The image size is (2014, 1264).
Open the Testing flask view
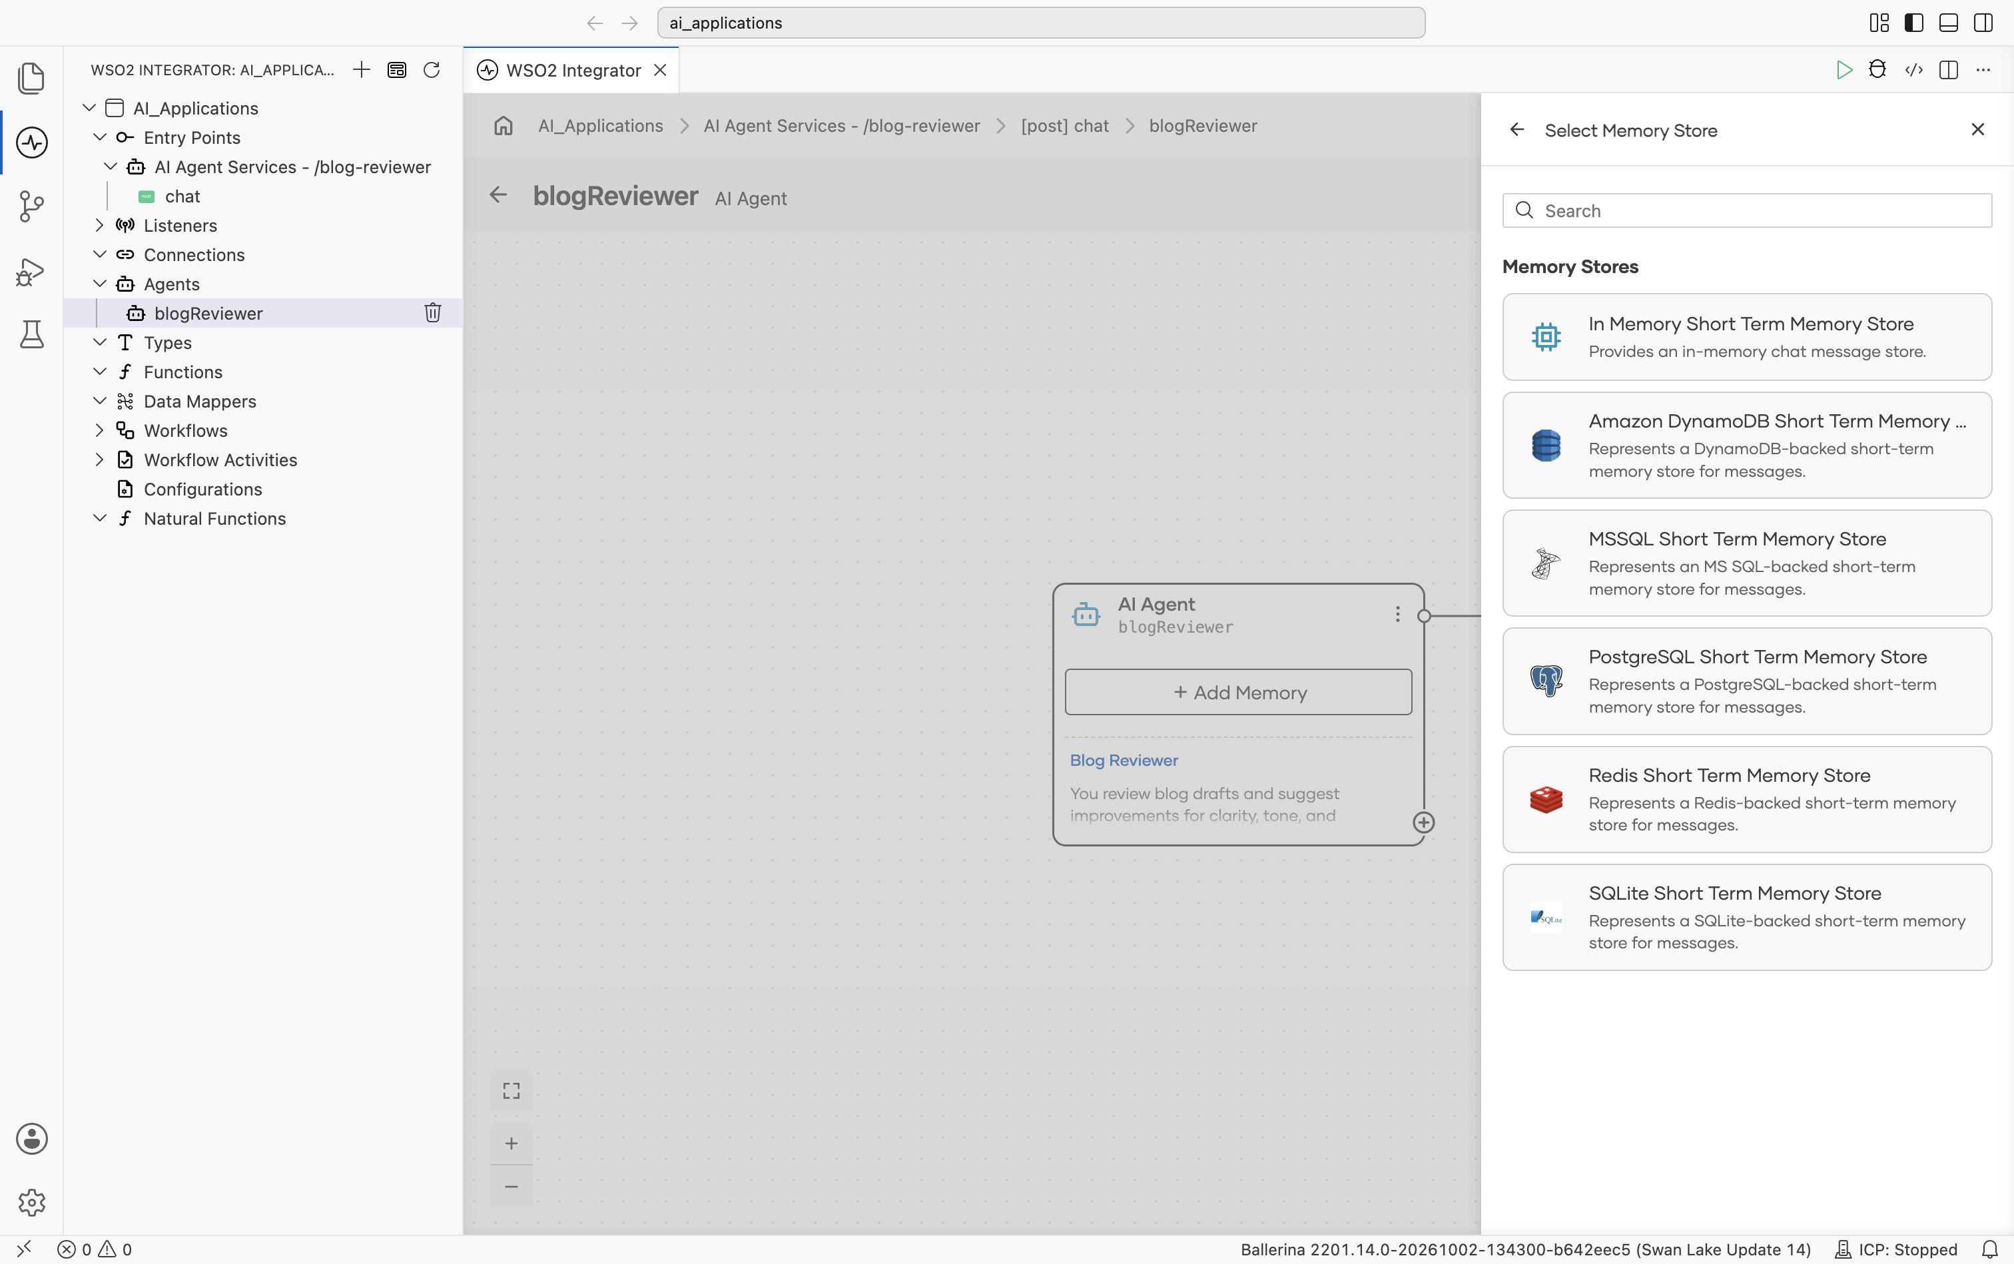pos(32,334)
